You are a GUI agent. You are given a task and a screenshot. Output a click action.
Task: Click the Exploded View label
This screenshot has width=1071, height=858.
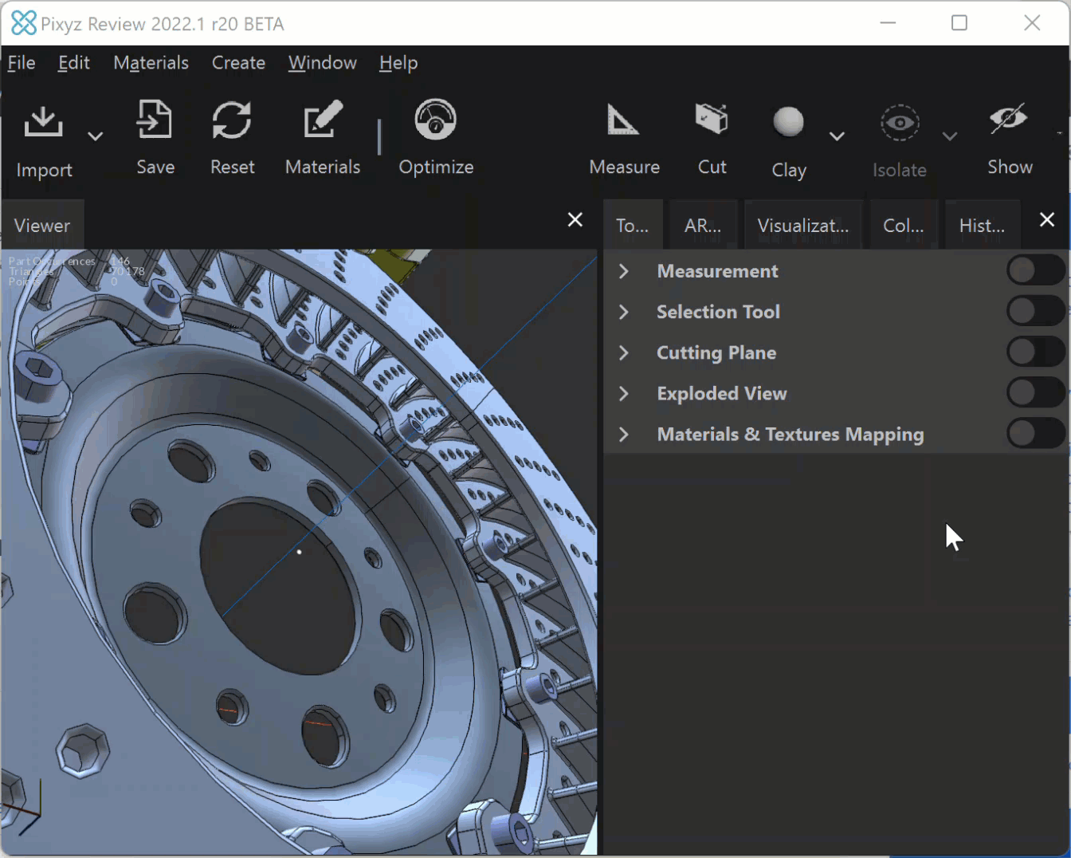722,393
